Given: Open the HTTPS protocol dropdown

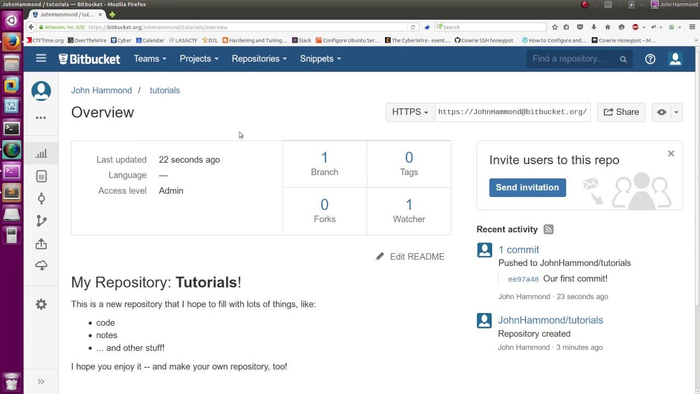Looking at the screenshot, I should pyautogui.click(x=410, y=112).
